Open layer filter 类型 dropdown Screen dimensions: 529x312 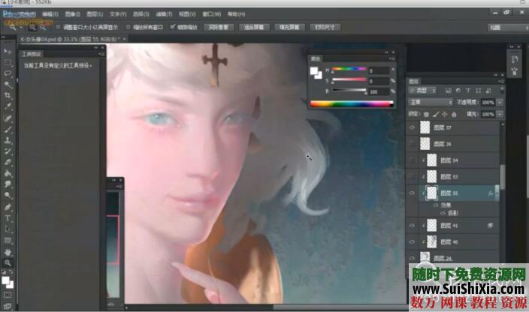(x=422, y=91)
